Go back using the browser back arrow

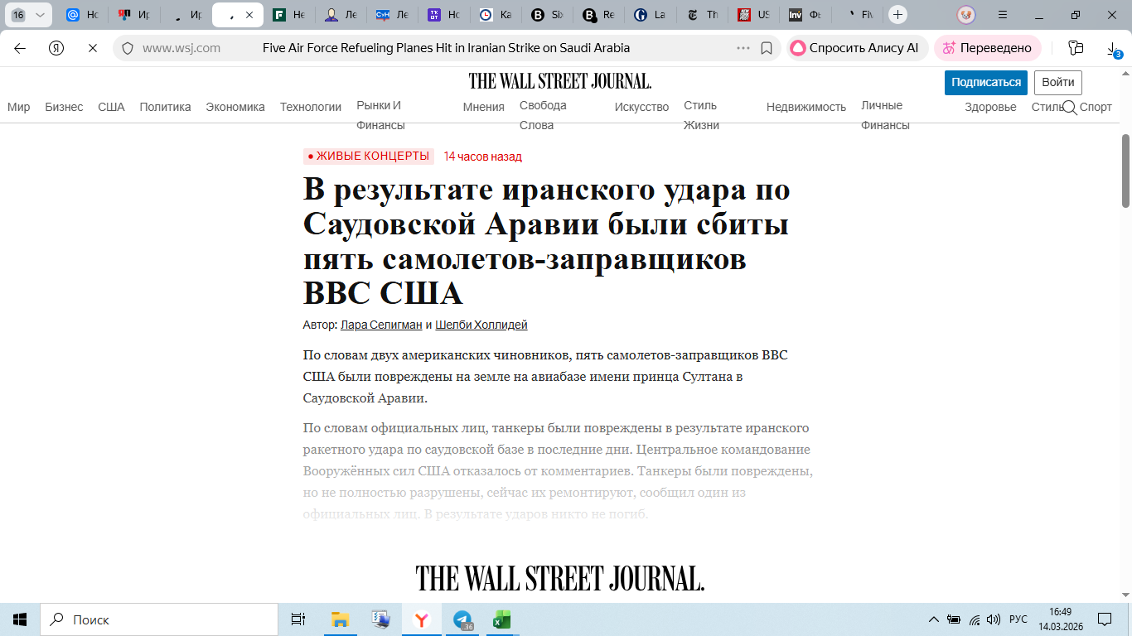click(20, 48)
